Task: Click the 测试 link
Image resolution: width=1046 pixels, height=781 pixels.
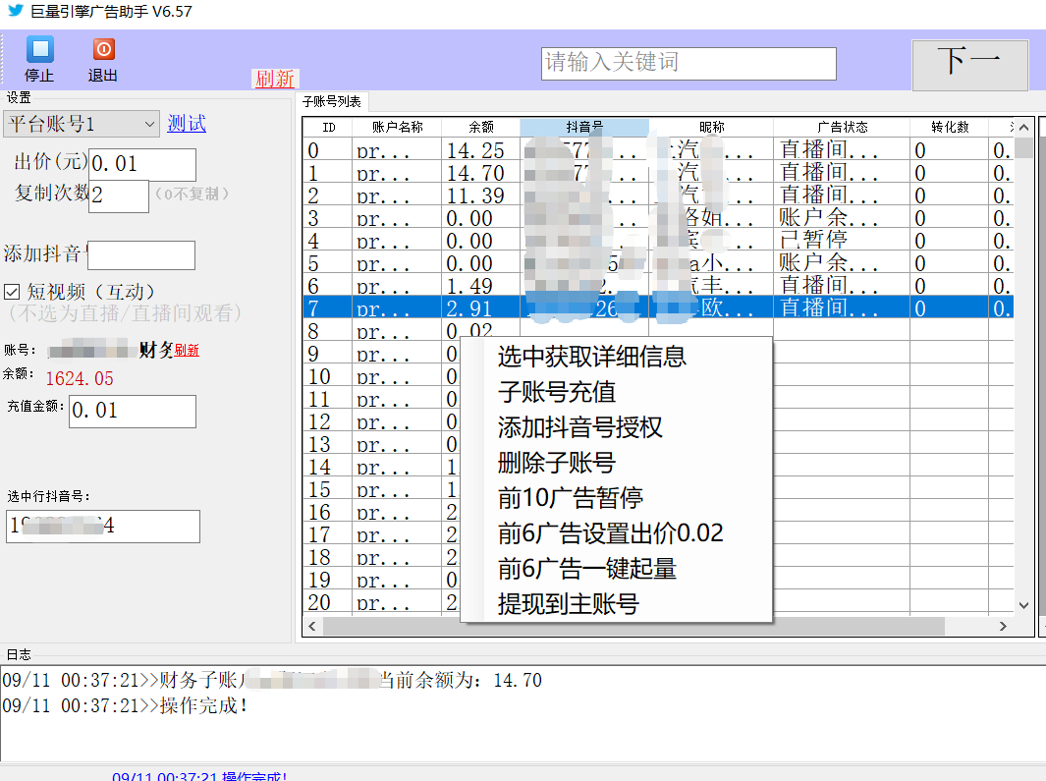Action: click(x=187, y=124)
